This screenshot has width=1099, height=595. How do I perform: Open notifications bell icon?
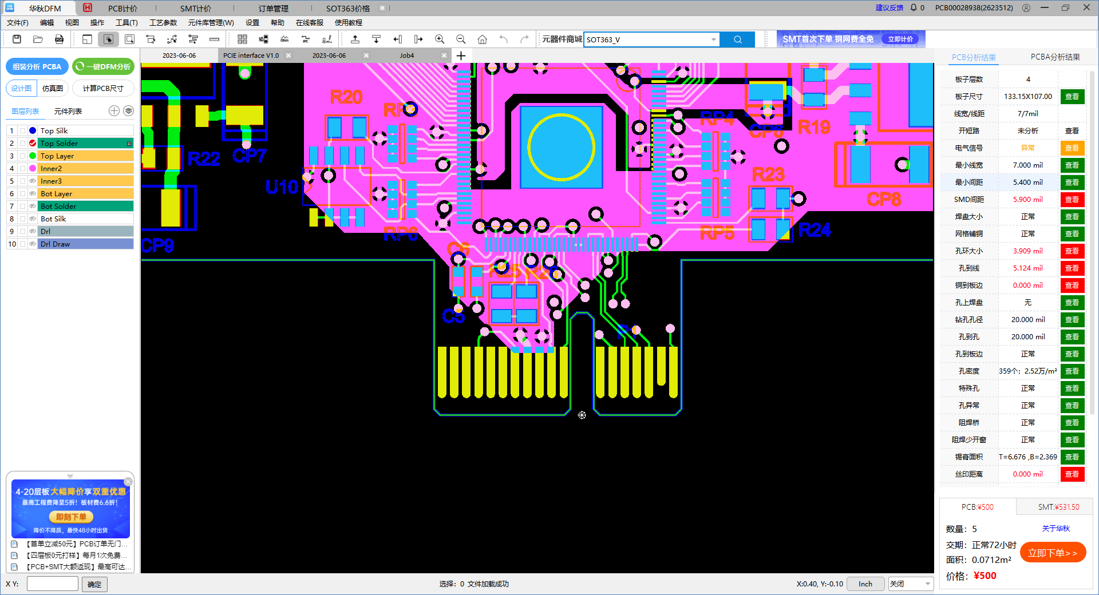tap(914, 8)
